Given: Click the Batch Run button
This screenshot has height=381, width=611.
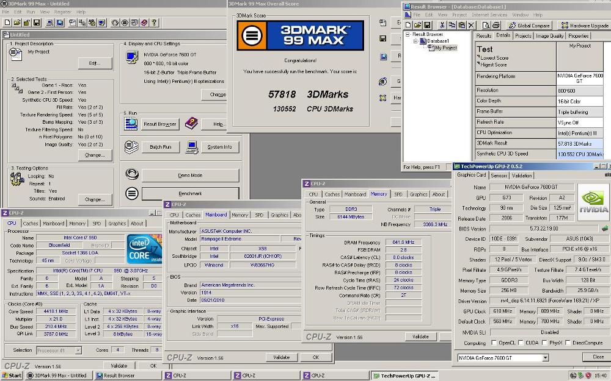Looking at the screenshot, I should pyautogui.click(x=161, y=147).
